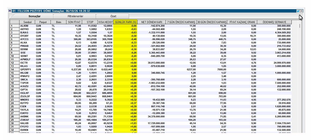Viewport: 312px width, 140px height.
Task: Select the DYOBY symbol cell
Action: click(27, 36)
